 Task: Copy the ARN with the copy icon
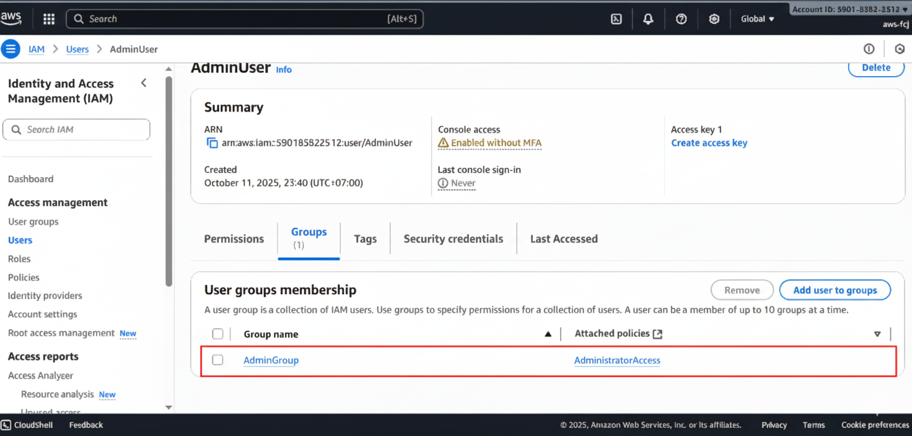pos(212,143)
